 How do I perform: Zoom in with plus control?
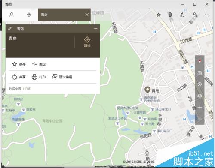click(x=200, y=108)
